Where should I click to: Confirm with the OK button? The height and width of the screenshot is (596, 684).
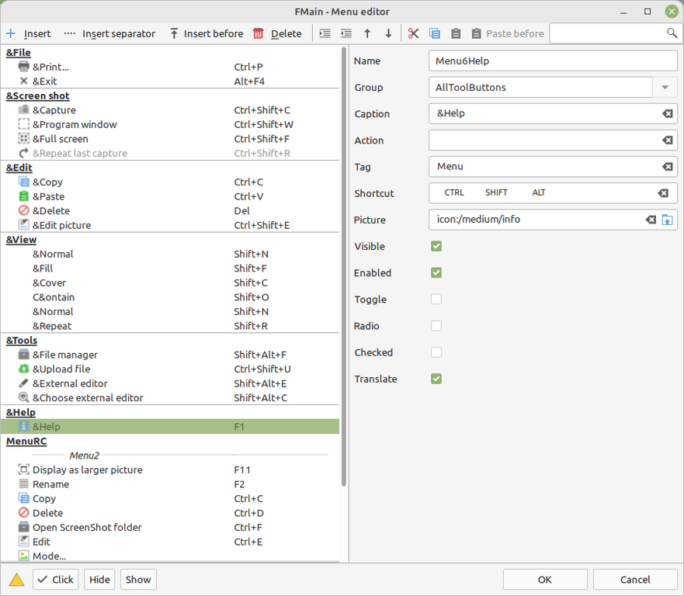(x=545, y=580)
